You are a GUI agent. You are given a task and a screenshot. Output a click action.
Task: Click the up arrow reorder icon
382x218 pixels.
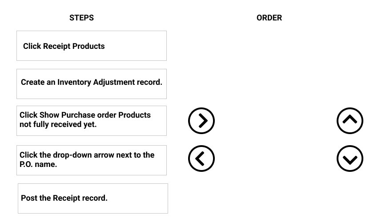(350, 121)
